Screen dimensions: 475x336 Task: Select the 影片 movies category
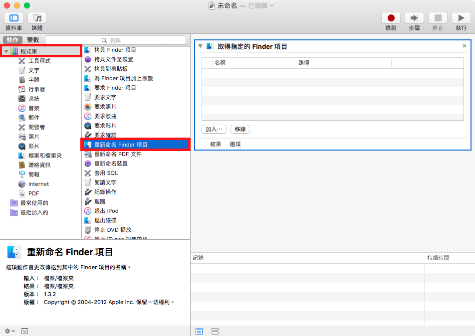(33, 146)
